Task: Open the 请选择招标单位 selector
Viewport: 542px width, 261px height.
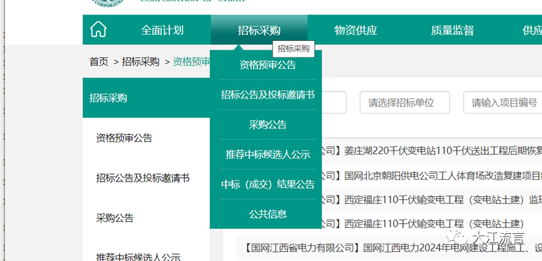Action: tap(405, 102)
